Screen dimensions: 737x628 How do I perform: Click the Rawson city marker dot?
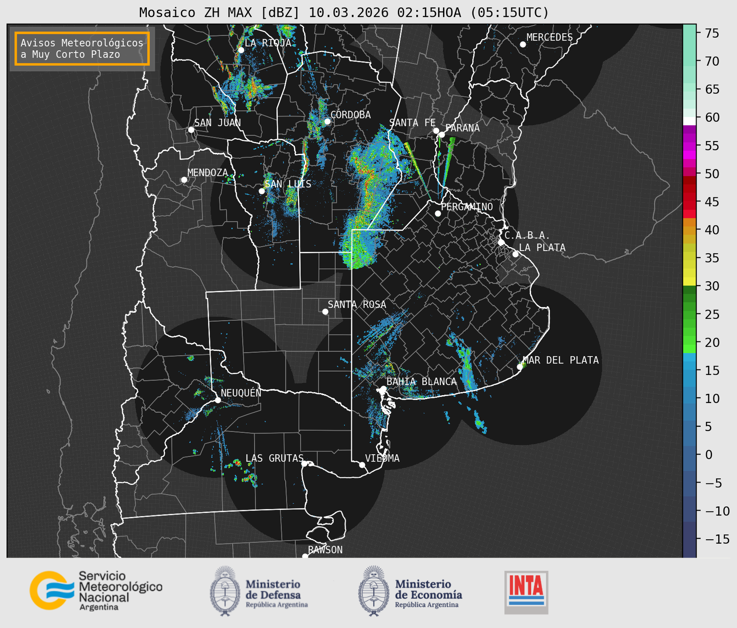tap(305, 556)
